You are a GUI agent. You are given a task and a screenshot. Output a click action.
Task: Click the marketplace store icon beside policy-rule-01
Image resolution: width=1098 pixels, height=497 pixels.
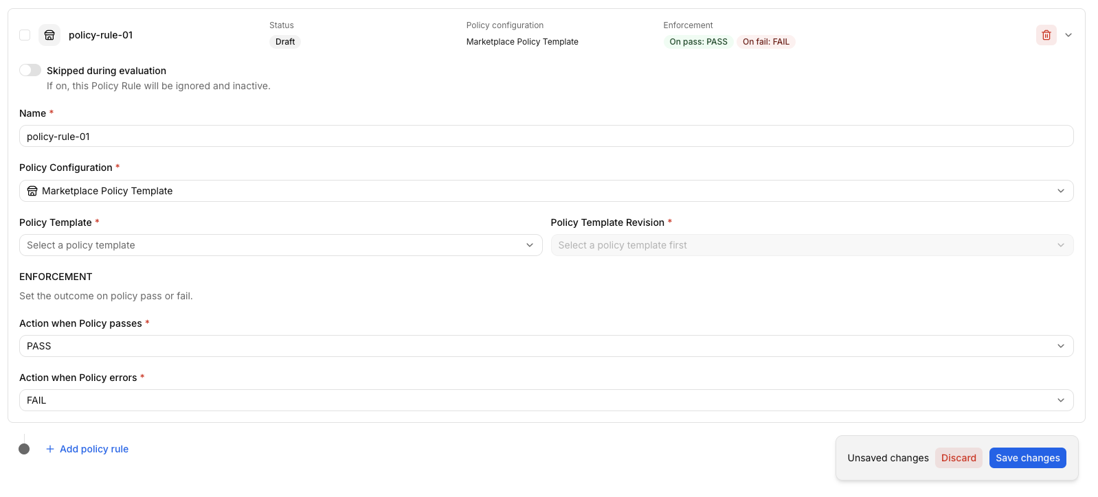coord(49,35)
